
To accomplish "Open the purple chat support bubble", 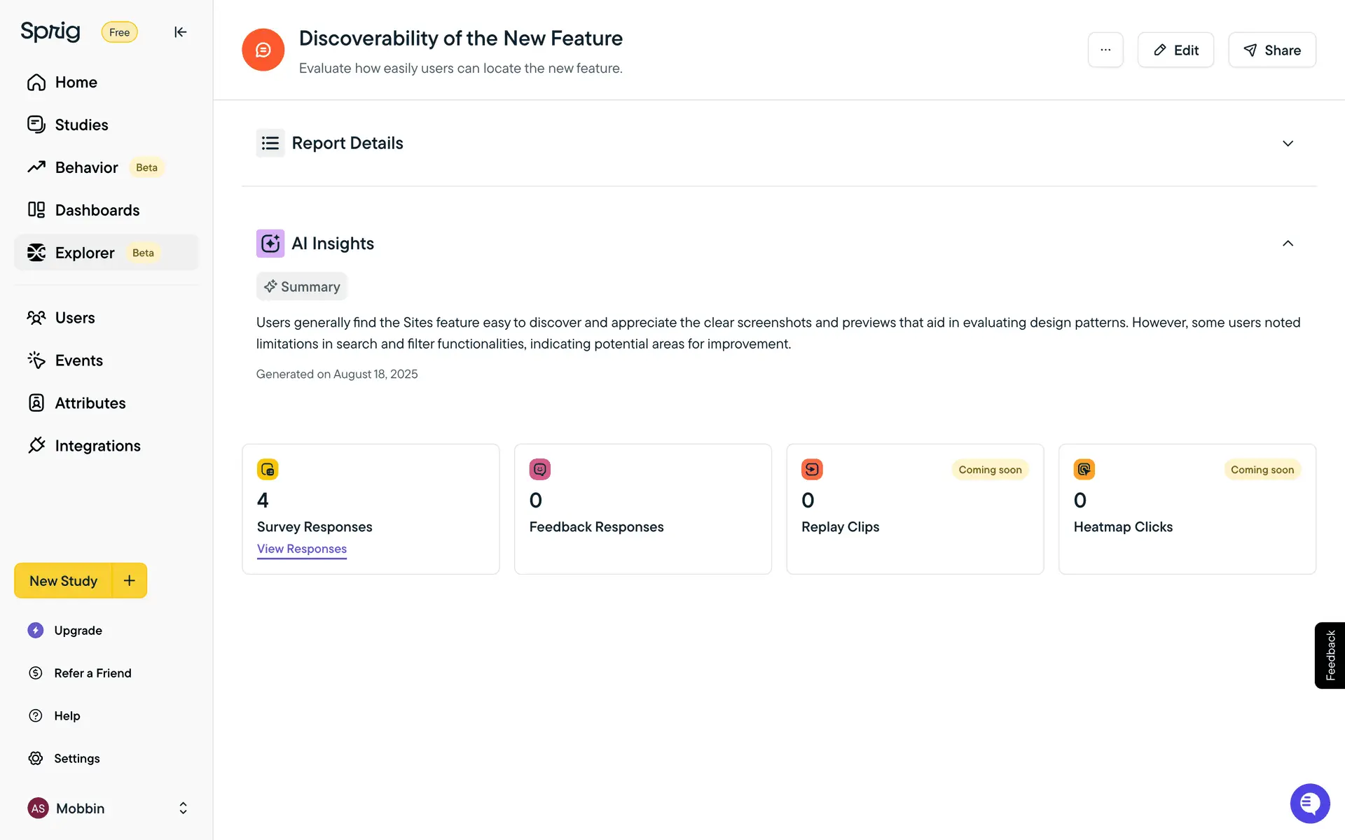I will pos(1309,803).
